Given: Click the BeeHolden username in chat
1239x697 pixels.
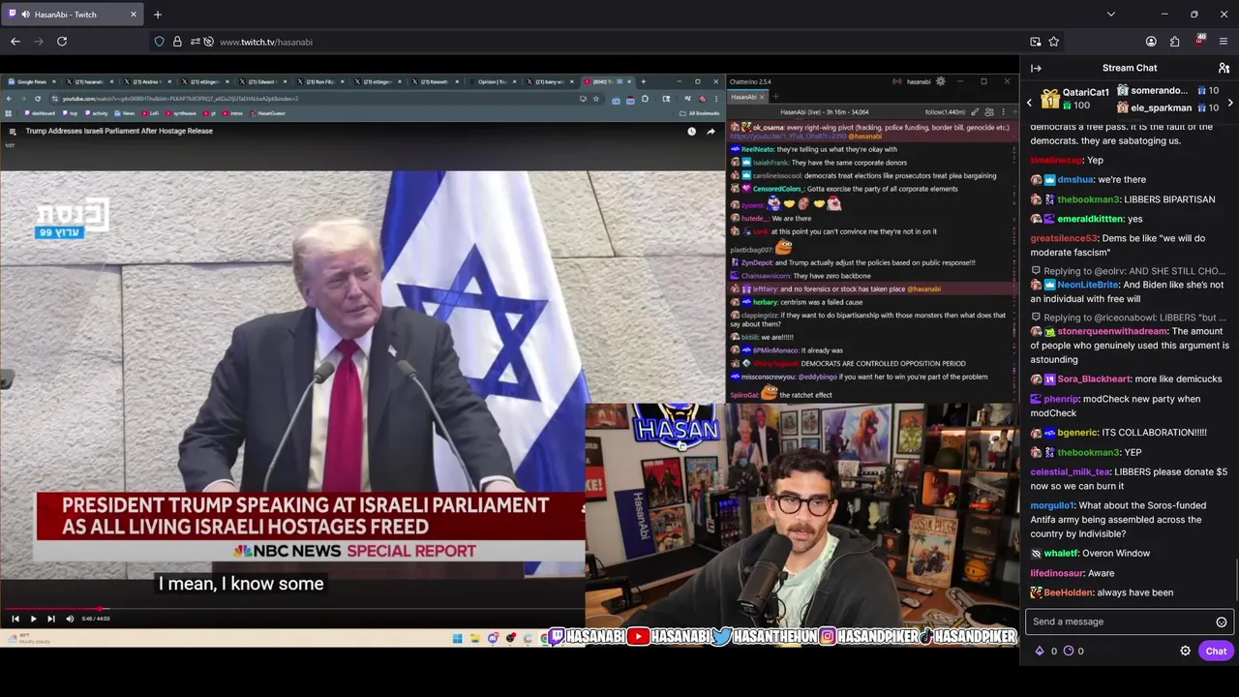Looking at the screenshot, I should tap(1068, 592).
